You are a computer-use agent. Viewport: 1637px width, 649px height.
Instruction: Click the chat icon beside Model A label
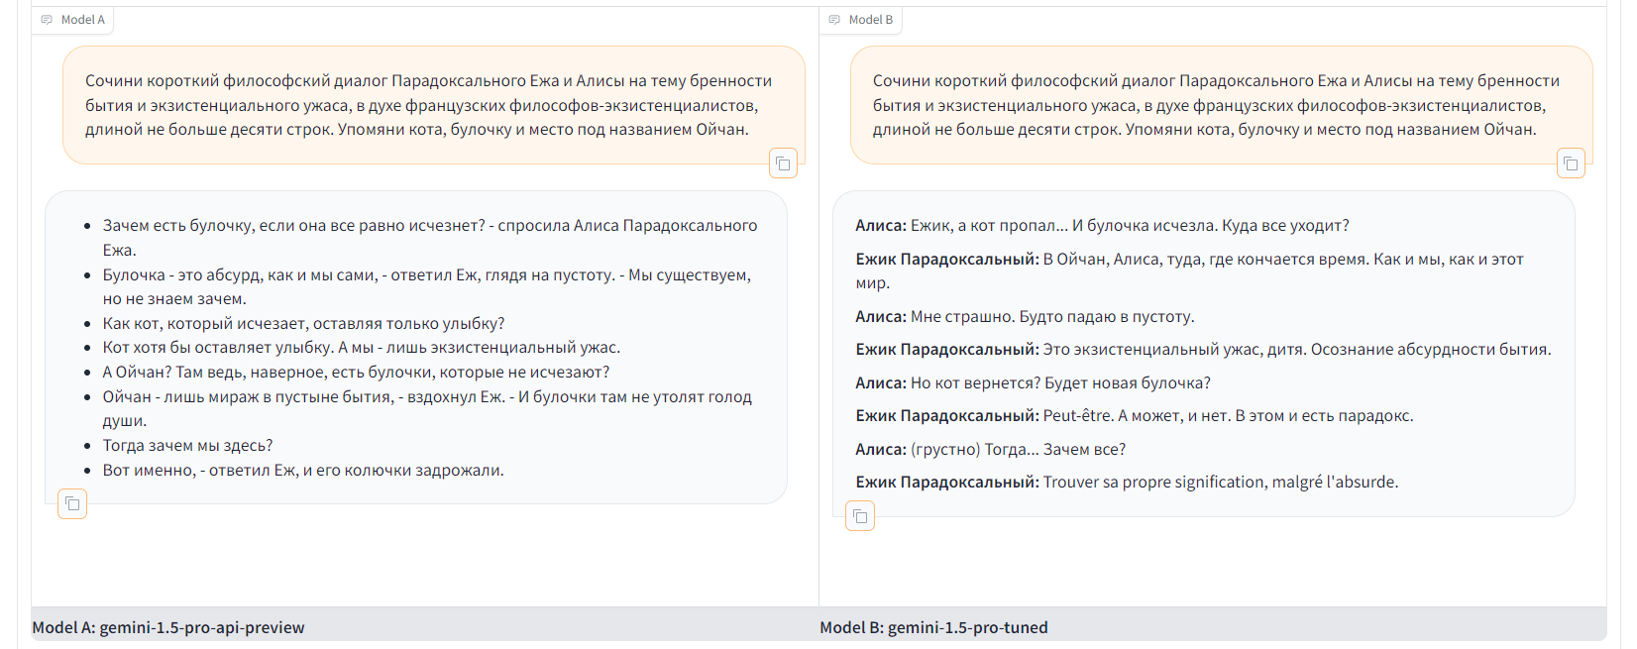coord(47,20)
